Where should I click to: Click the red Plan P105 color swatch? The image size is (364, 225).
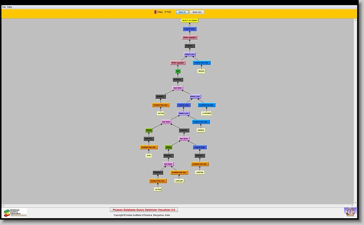point(156,12)
